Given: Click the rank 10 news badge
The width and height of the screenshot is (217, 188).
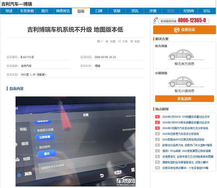Looking at the screenshot, I should (x=157, y=168).
